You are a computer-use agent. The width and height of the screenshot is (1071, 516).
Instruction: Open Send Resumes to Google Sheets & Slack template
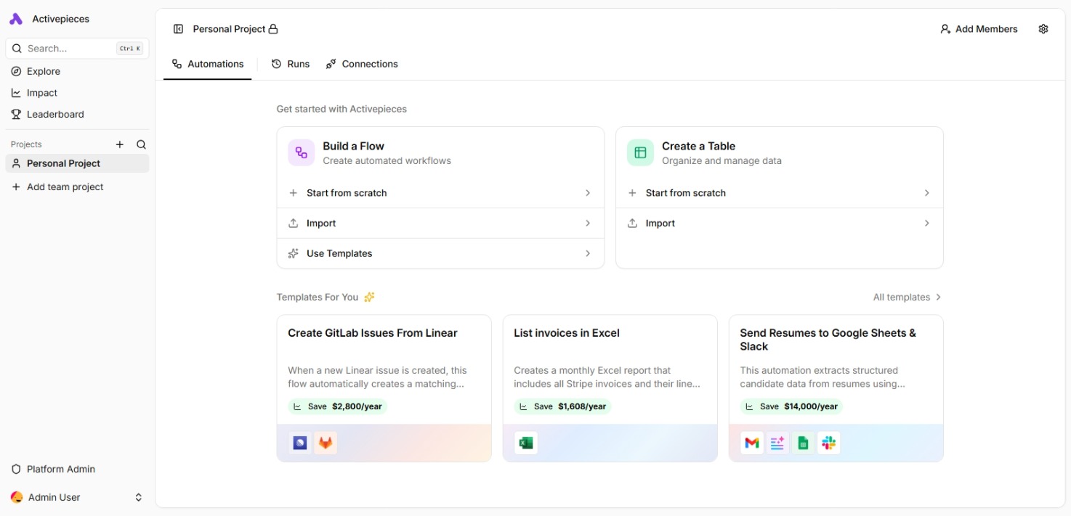click(x=836, y=388)
